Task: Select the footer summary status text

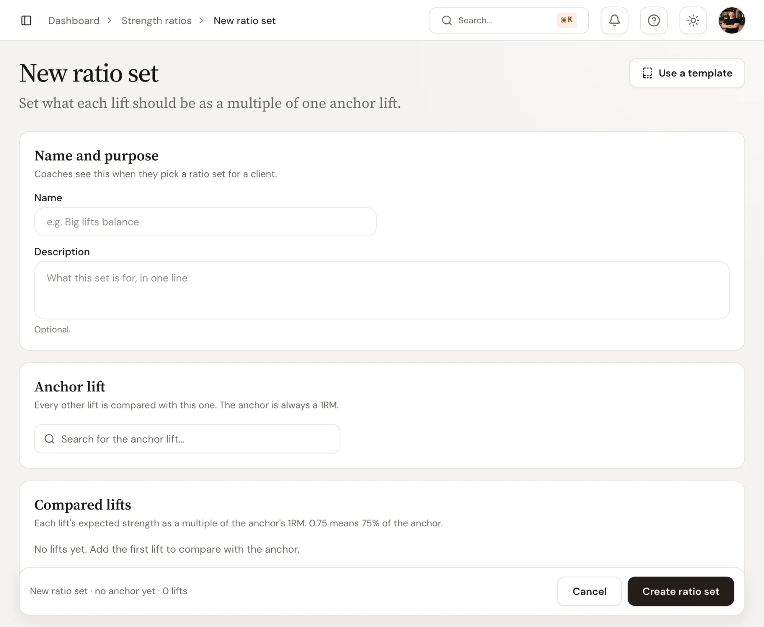Action: click(x=109, y=591)
